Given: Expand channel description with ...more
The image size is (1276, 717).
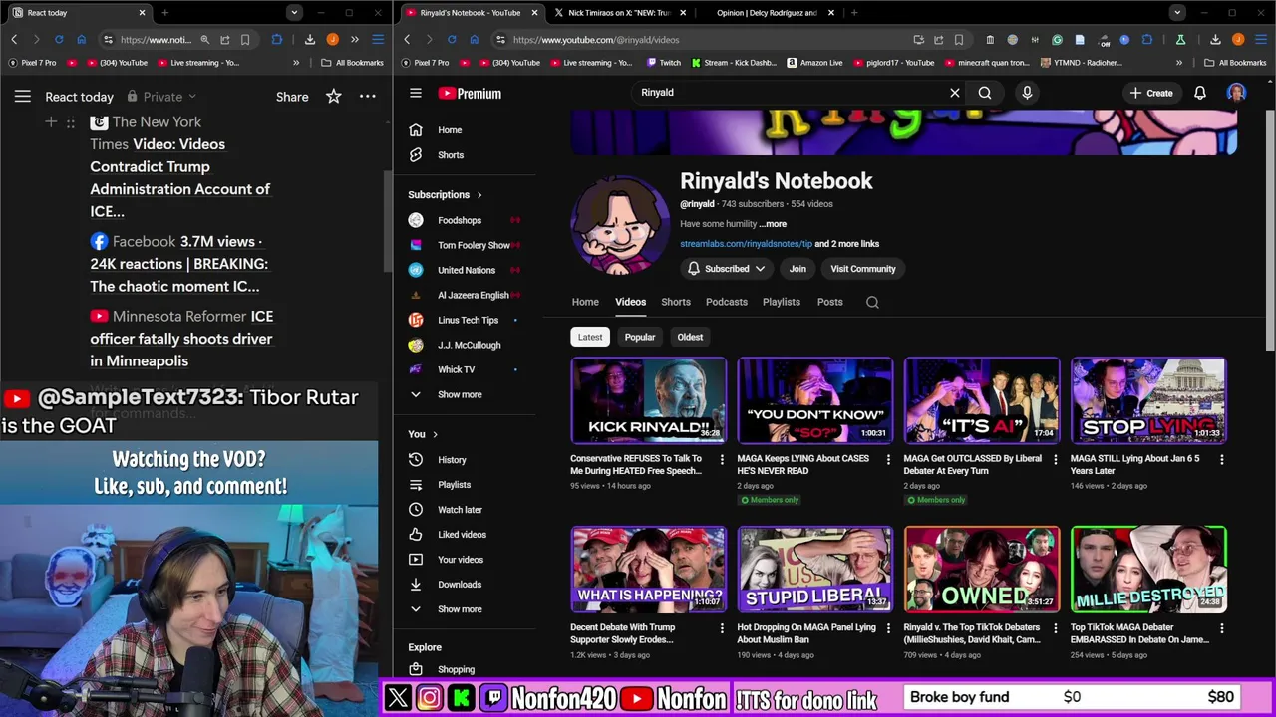Looking at the screenshot, I should click(773, 224).
